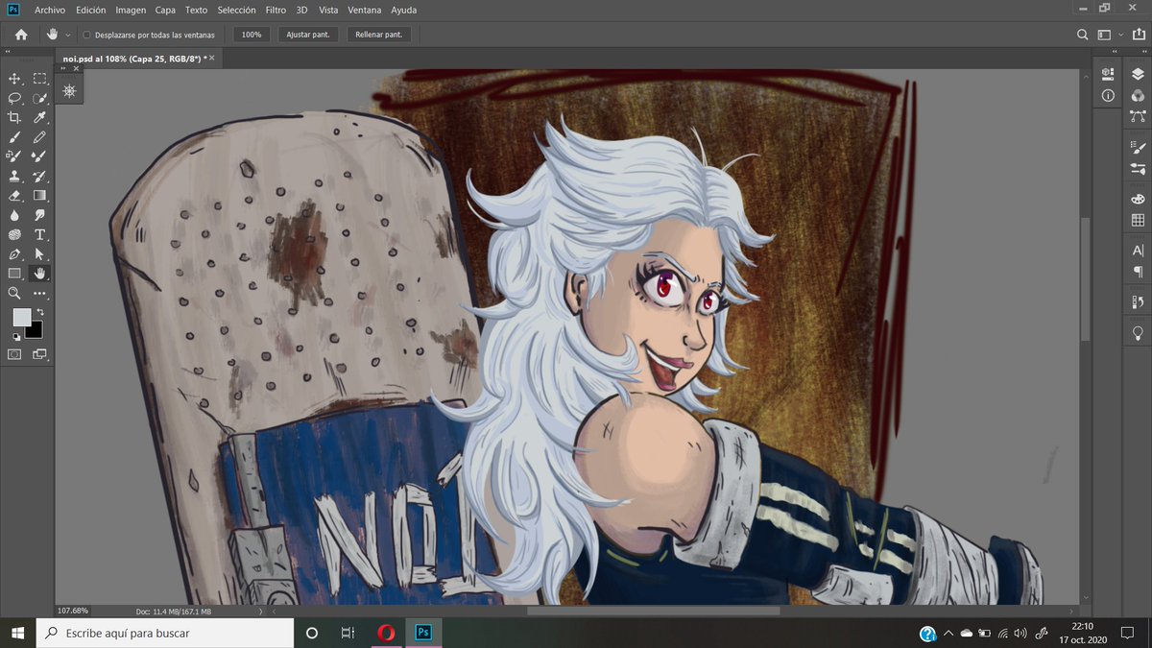Select the Hand tool in toolbox
The image size is (1152, 648).
pyautogui.click(x=39, y=274)
